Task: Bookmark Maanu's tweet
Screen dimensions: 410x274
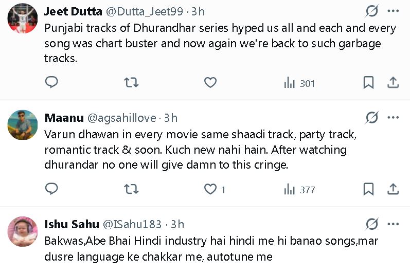Action: (368, 189)
